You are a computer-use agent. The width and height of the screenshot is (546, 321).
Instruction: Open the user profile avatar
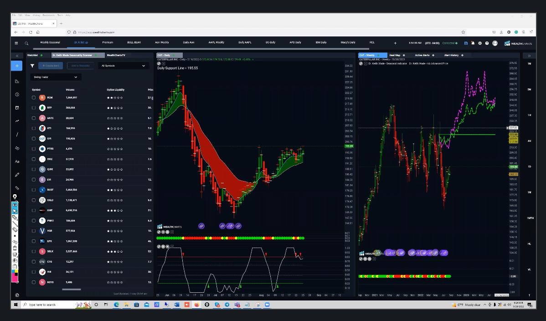495,43
